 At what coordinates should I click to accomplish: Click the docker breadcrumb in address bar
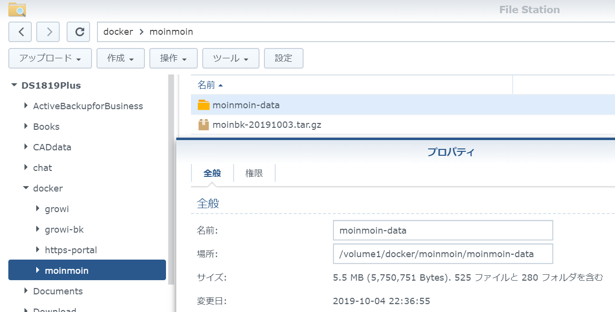pos(118,32)
